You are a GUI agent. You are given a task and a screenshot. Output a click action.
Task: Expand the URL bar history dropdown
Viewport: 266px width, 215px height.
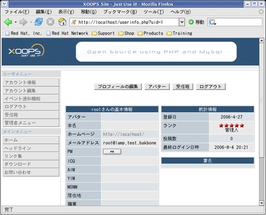[x=182, y=22]
